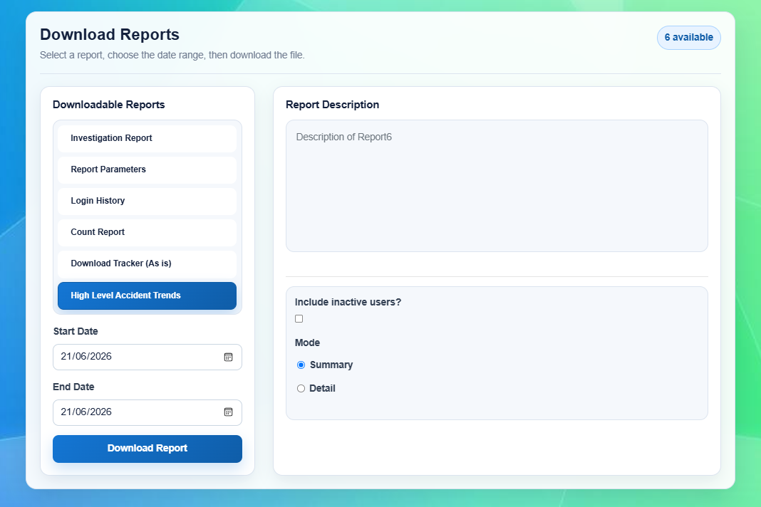
Task: Pick Login History from downloadable reports
Action: pos(147,201)
